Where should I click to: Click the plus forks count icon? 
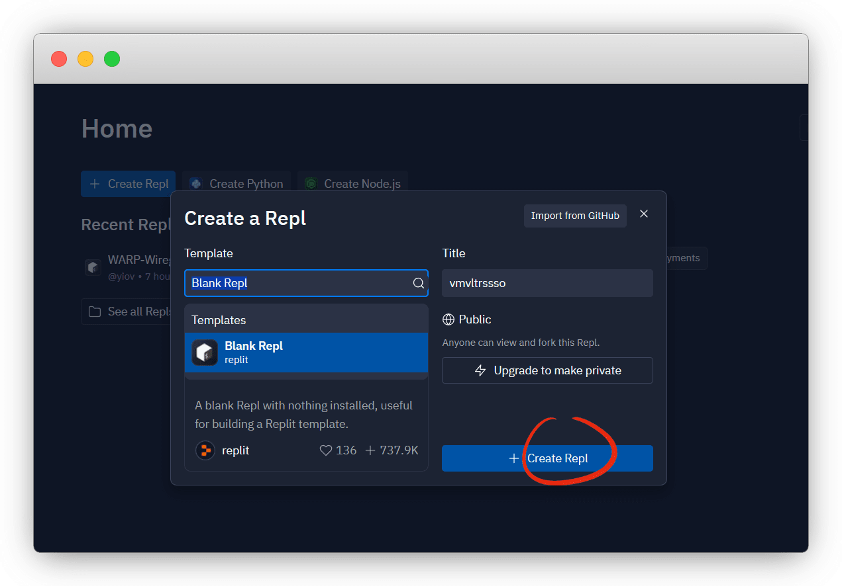coord(370,450)
